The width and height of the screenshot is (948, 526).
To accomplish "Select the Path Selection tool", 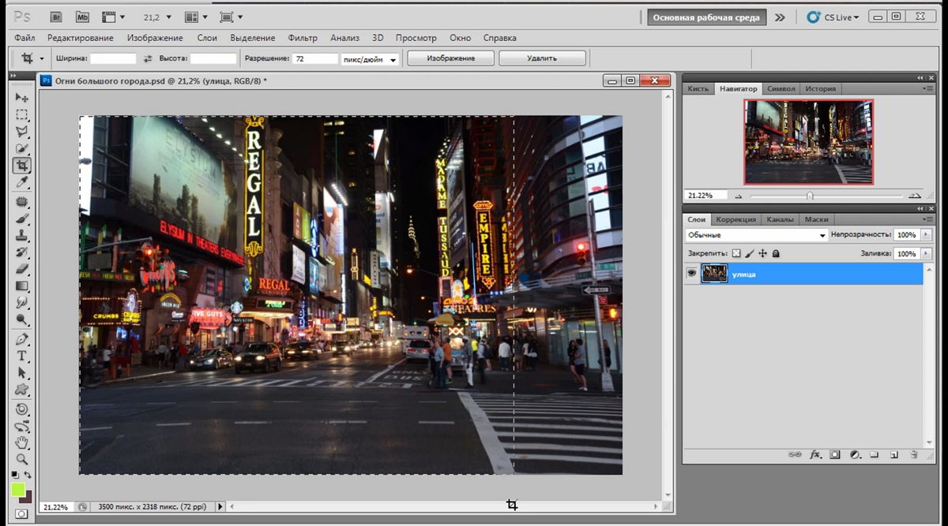I will tap(22, 372).
